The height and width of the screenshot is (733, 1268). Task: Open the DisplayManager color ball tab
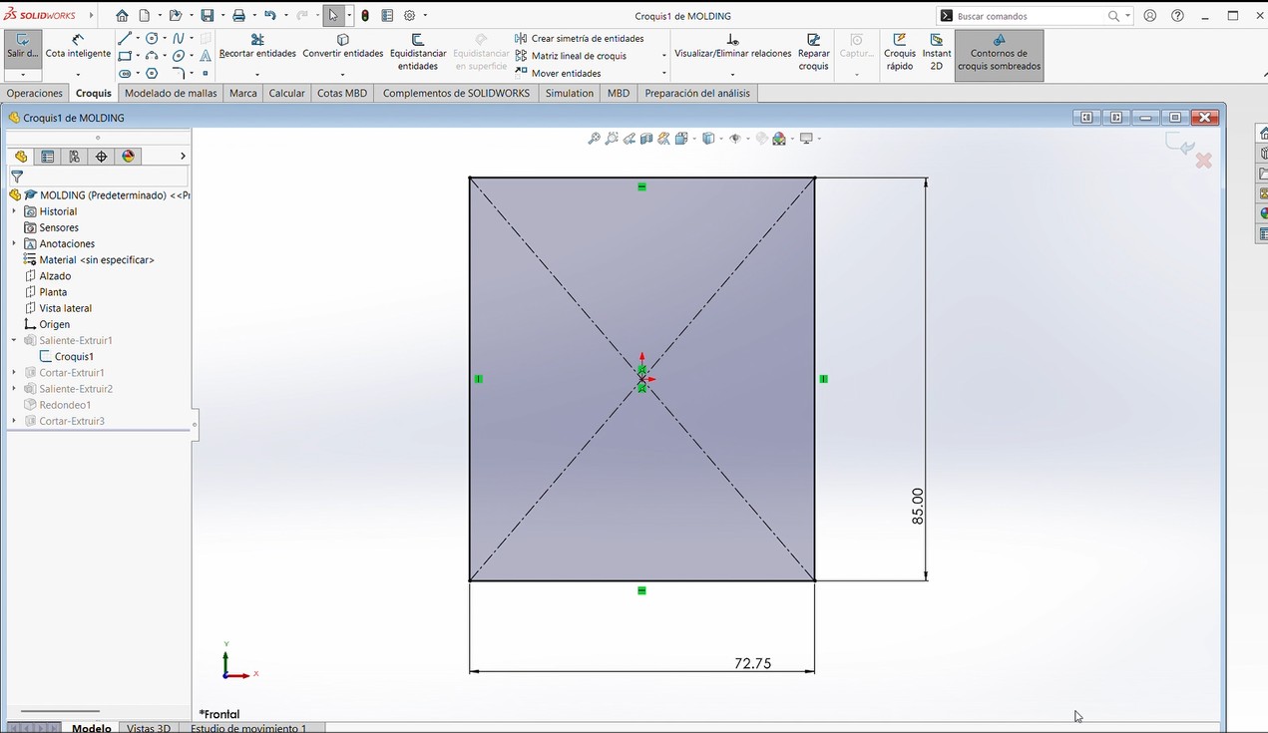pos(128,157)
